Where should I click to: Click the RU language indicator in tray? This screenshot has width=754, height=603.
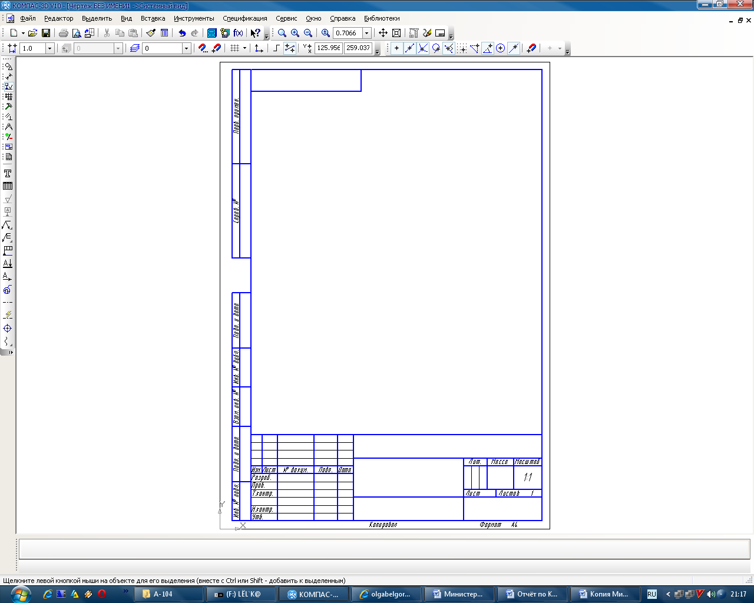[652, 594]
